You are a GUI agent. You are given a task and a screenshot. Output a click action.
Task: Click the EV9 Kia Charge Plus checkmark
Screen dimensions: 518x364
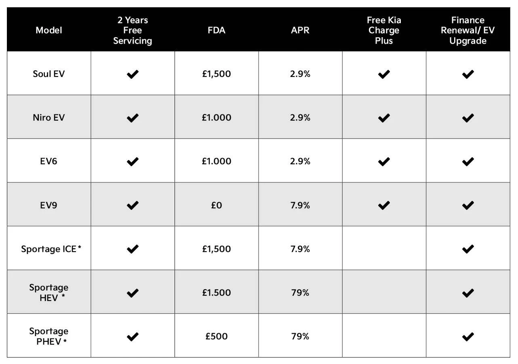pyautogui.click(x=384, y=205)
